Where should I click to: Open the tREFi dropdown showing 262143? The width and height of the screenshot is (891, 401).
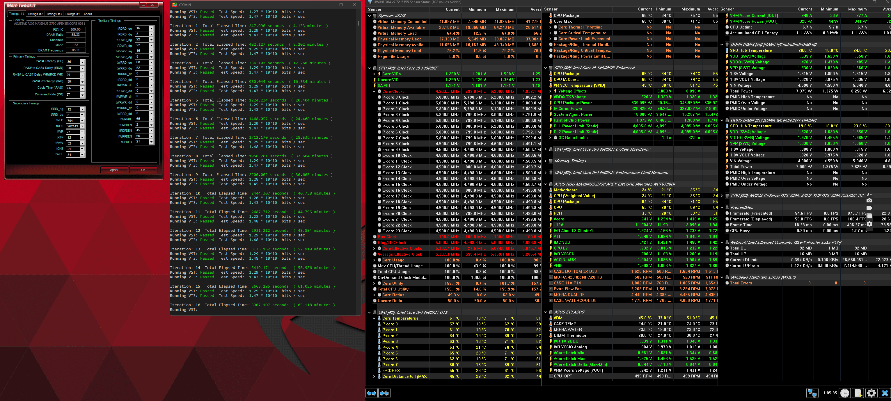tap(82, 126)
